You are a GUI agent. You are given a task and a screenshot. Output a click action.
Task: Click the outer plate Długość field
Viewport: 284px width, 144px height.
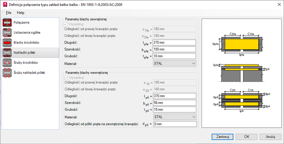(x=175, y=42)
